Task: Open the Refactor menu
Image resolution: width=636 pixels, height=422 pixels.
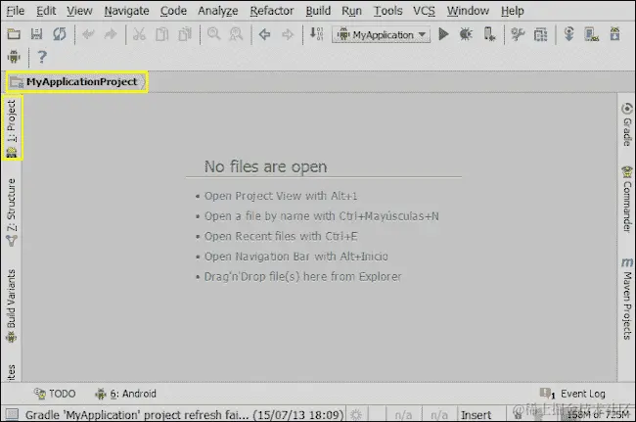Action: 272,11
